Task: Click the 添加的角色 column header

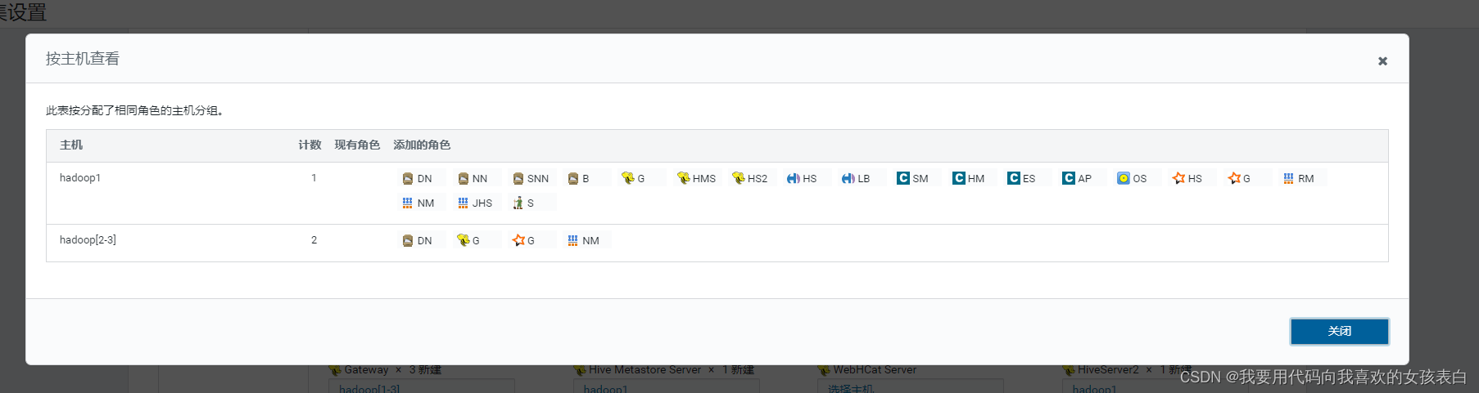Action: tap(422, 145)
